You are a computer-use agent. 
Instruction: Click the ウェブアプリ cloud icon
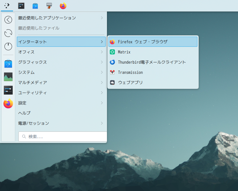pyautogui.click(x=112, y=82)
